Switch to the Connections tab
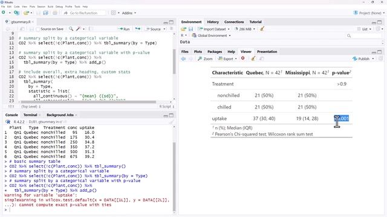The height and width of the screenshot is (217, 387). pyautogui.click(x=234, y=22)
